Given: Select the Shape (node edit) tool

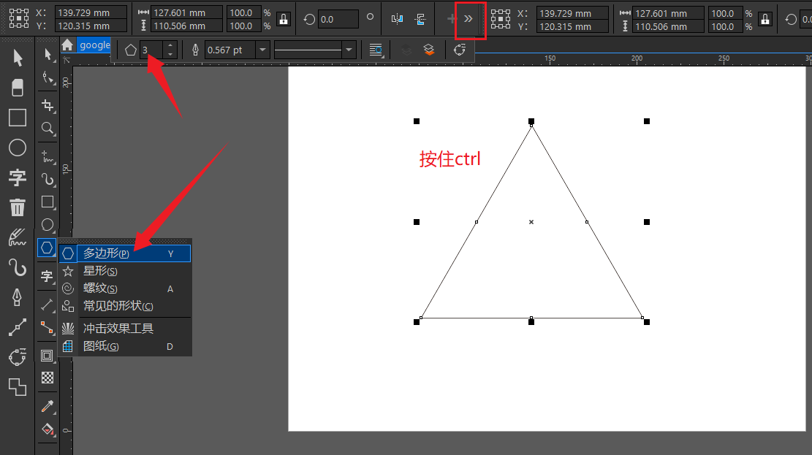Looking at the screenshot, I should (48, 78).
